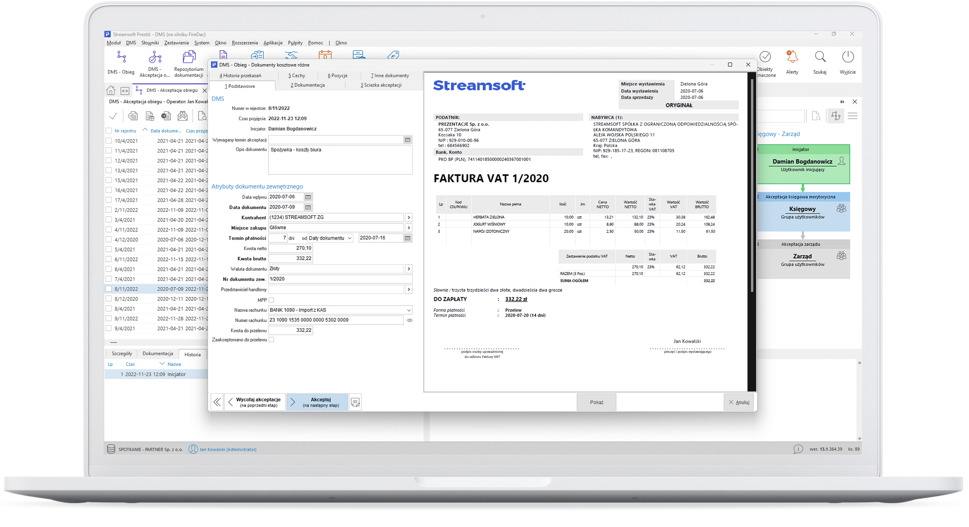Image resolution: width=969 pixels, height=527 pixels.
Task: Sort list by Nr rejestru column
Action: point(125,131)
